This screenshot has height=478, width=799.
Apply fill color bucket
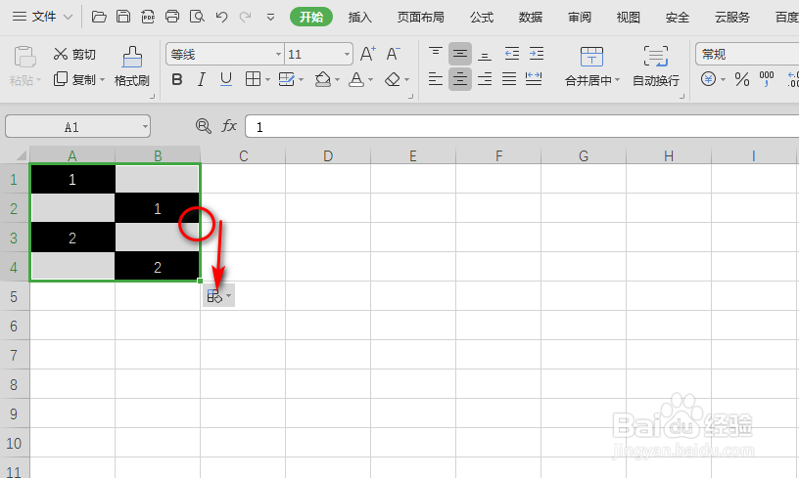pyautogui.click(x=323, y=79)
